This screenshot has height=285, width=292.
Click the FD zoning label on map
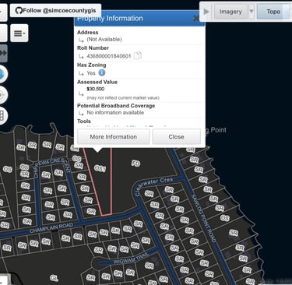[136, 163]
